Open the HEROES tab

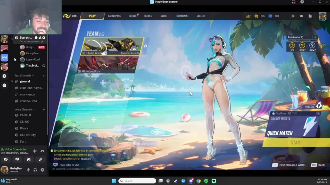(148, 16)
